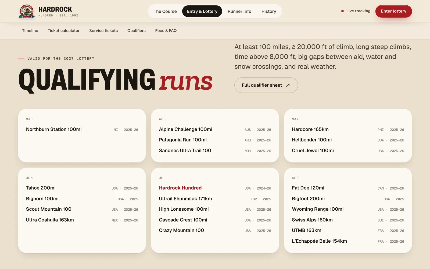The height and width of the screenshot is (269, 430).
Task: Click L'Echappée Belle 154km
Action: pyautogui.click(x=348, y=241)
